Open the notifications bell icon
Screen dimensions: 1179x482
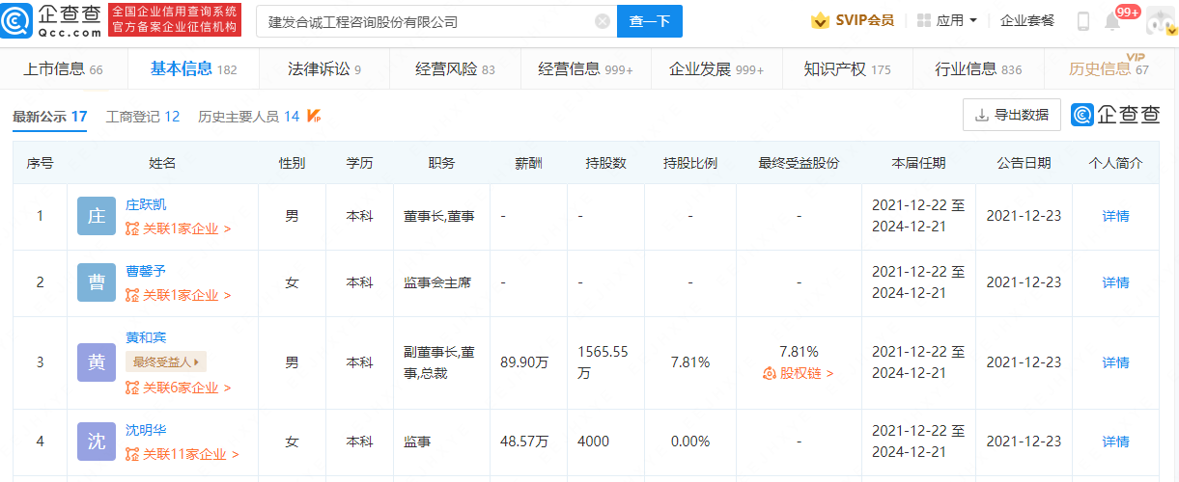click(x=1112, y=21)
